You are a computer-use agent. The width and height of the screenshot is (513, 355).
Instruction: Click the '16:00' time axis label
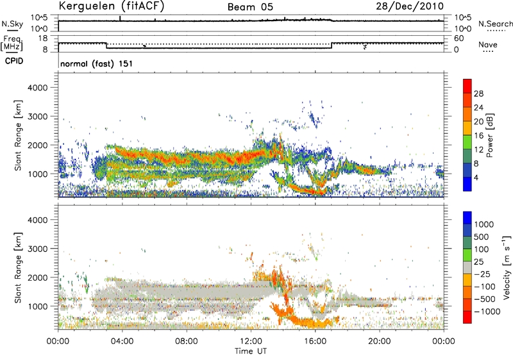coord(315,342)
